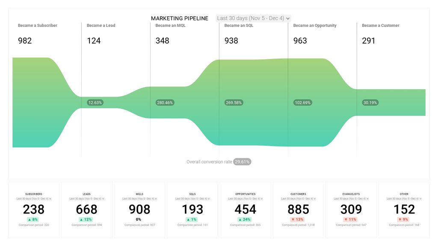Click the MARKETING PIPELINE title
This screenshot has width=438, height=246.
179,18
